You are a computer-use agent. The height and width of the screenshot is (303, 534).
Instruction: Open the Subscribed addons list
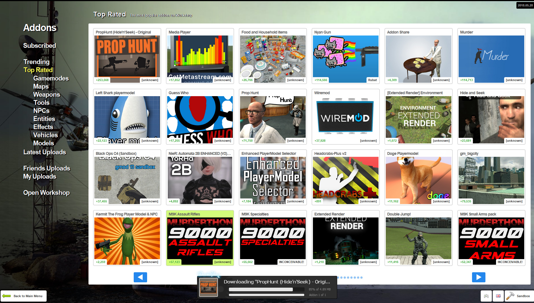click(x=40, y=46)
